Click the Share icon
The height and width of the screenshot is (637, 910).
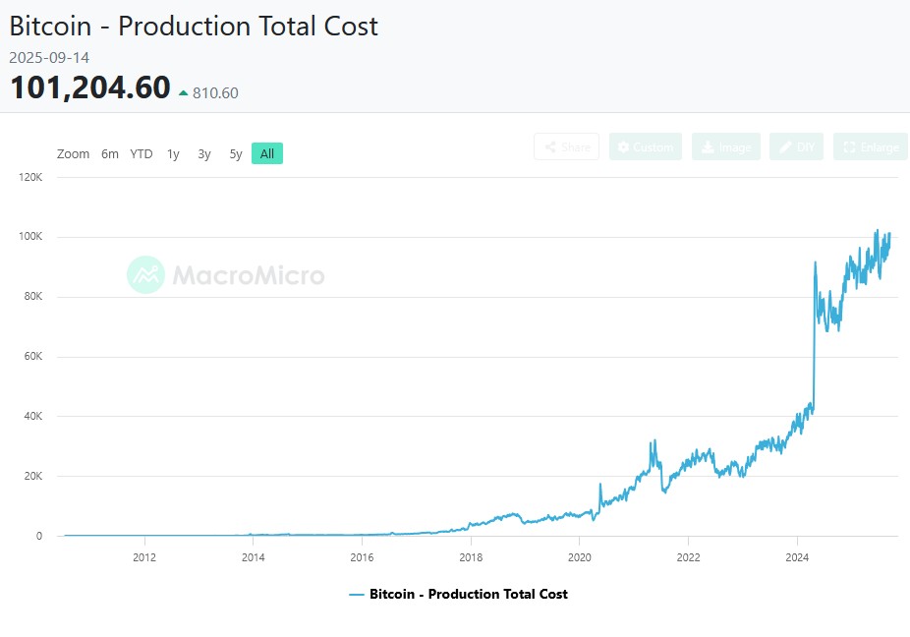pos(550,145)
